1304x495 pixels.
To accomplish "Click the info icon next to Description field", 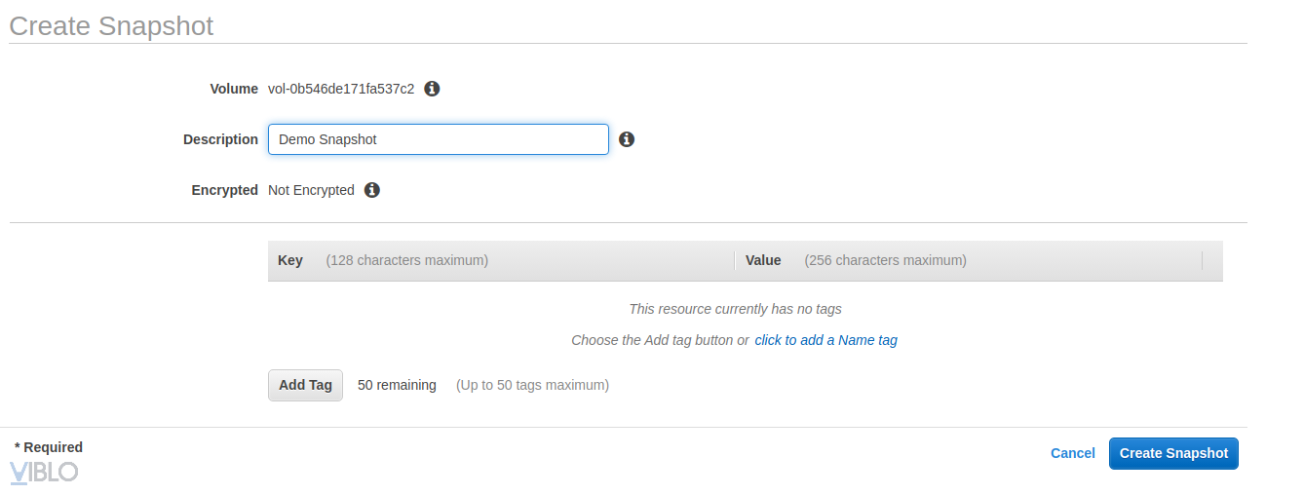I will [x=627, y=139].
